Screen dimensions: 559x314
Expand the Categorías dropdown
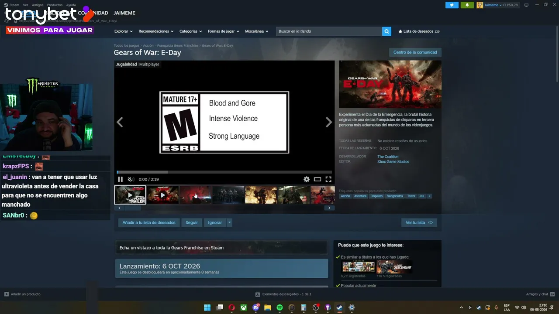click(190, 31)
